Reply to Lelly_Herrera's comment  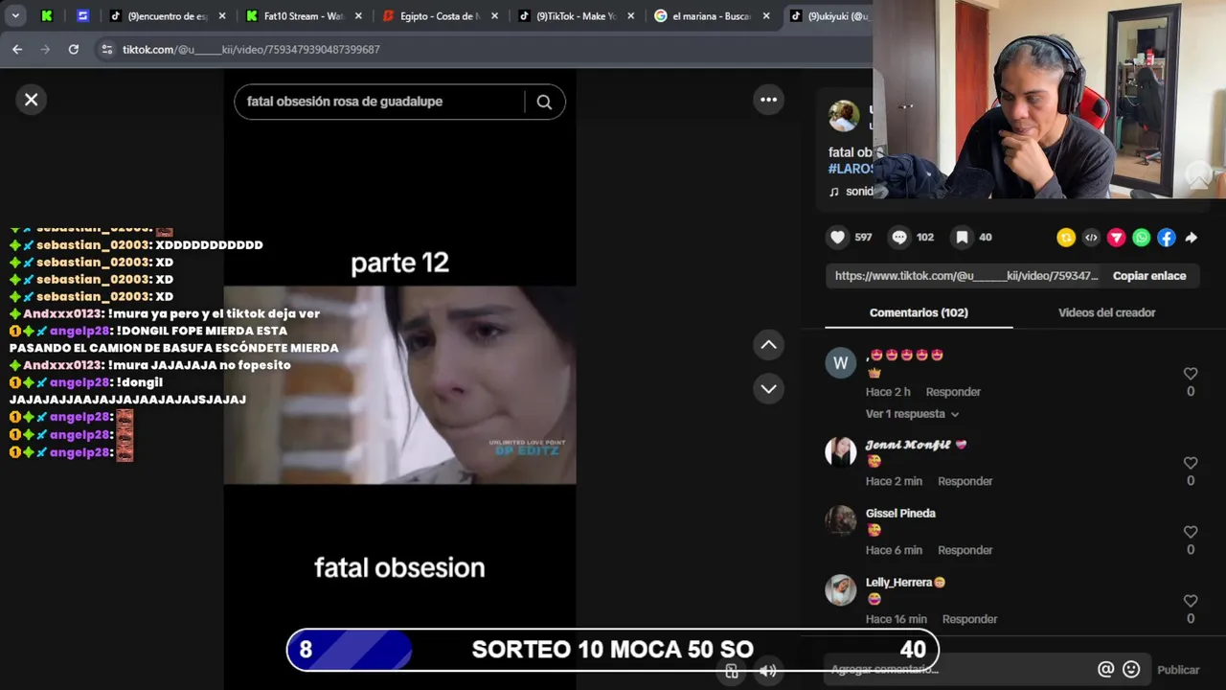[x=969, y=619]
